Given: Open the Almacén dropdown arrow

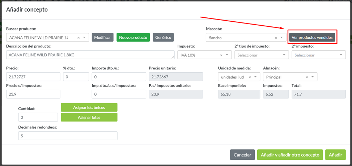Looking at the screenshot, I should tap(313, 77).
